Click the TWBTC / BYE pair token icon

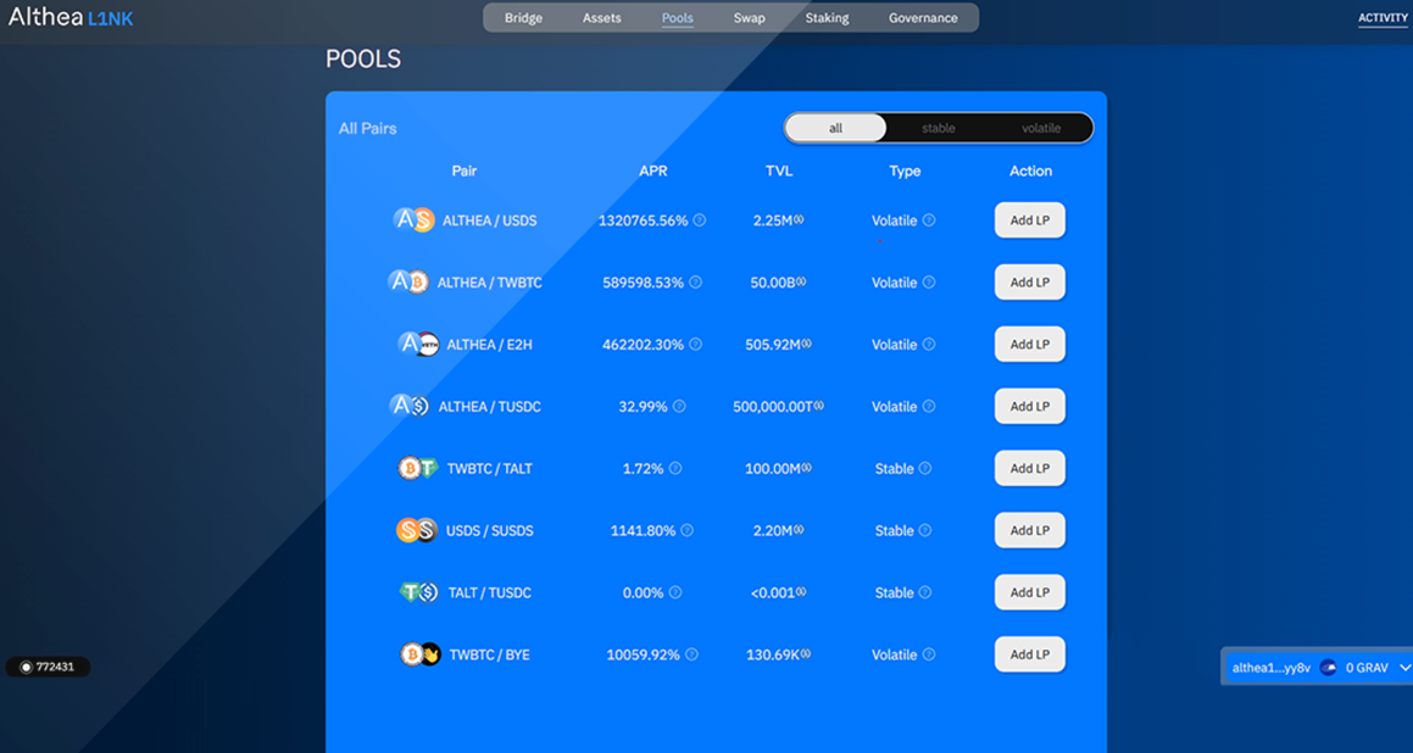[x=420, y=655]
